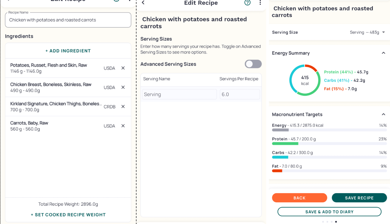Save the recipe

[x=359, y=198]
